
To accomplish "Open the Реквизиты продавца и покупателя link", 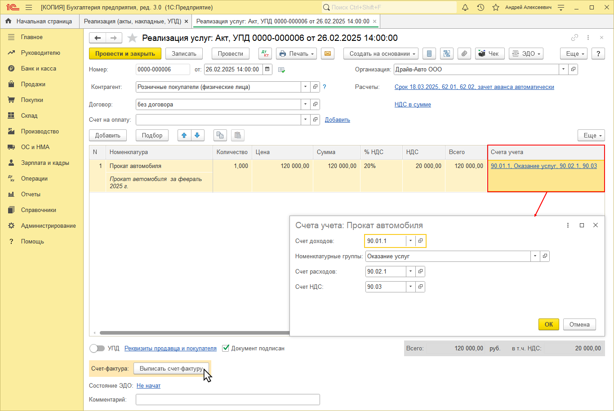I will coord(170,348).
